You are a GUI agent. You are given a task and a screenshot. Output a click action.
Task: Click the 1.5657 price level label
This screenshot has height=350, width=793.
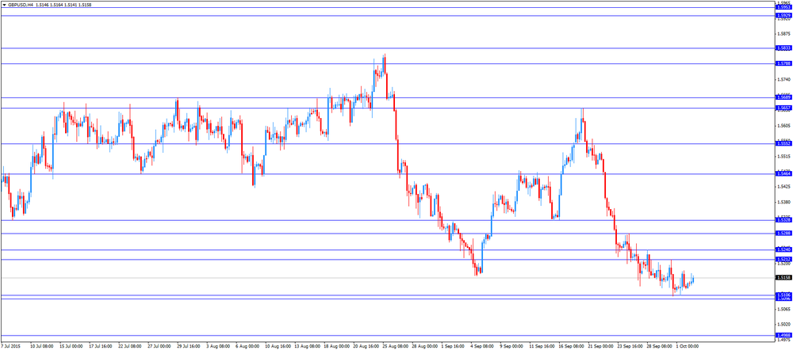[783, 108]
